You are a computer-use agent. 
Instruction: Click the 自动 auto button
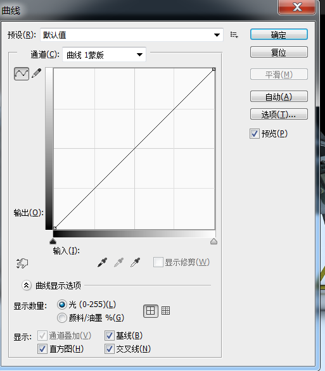coord(279,96)
